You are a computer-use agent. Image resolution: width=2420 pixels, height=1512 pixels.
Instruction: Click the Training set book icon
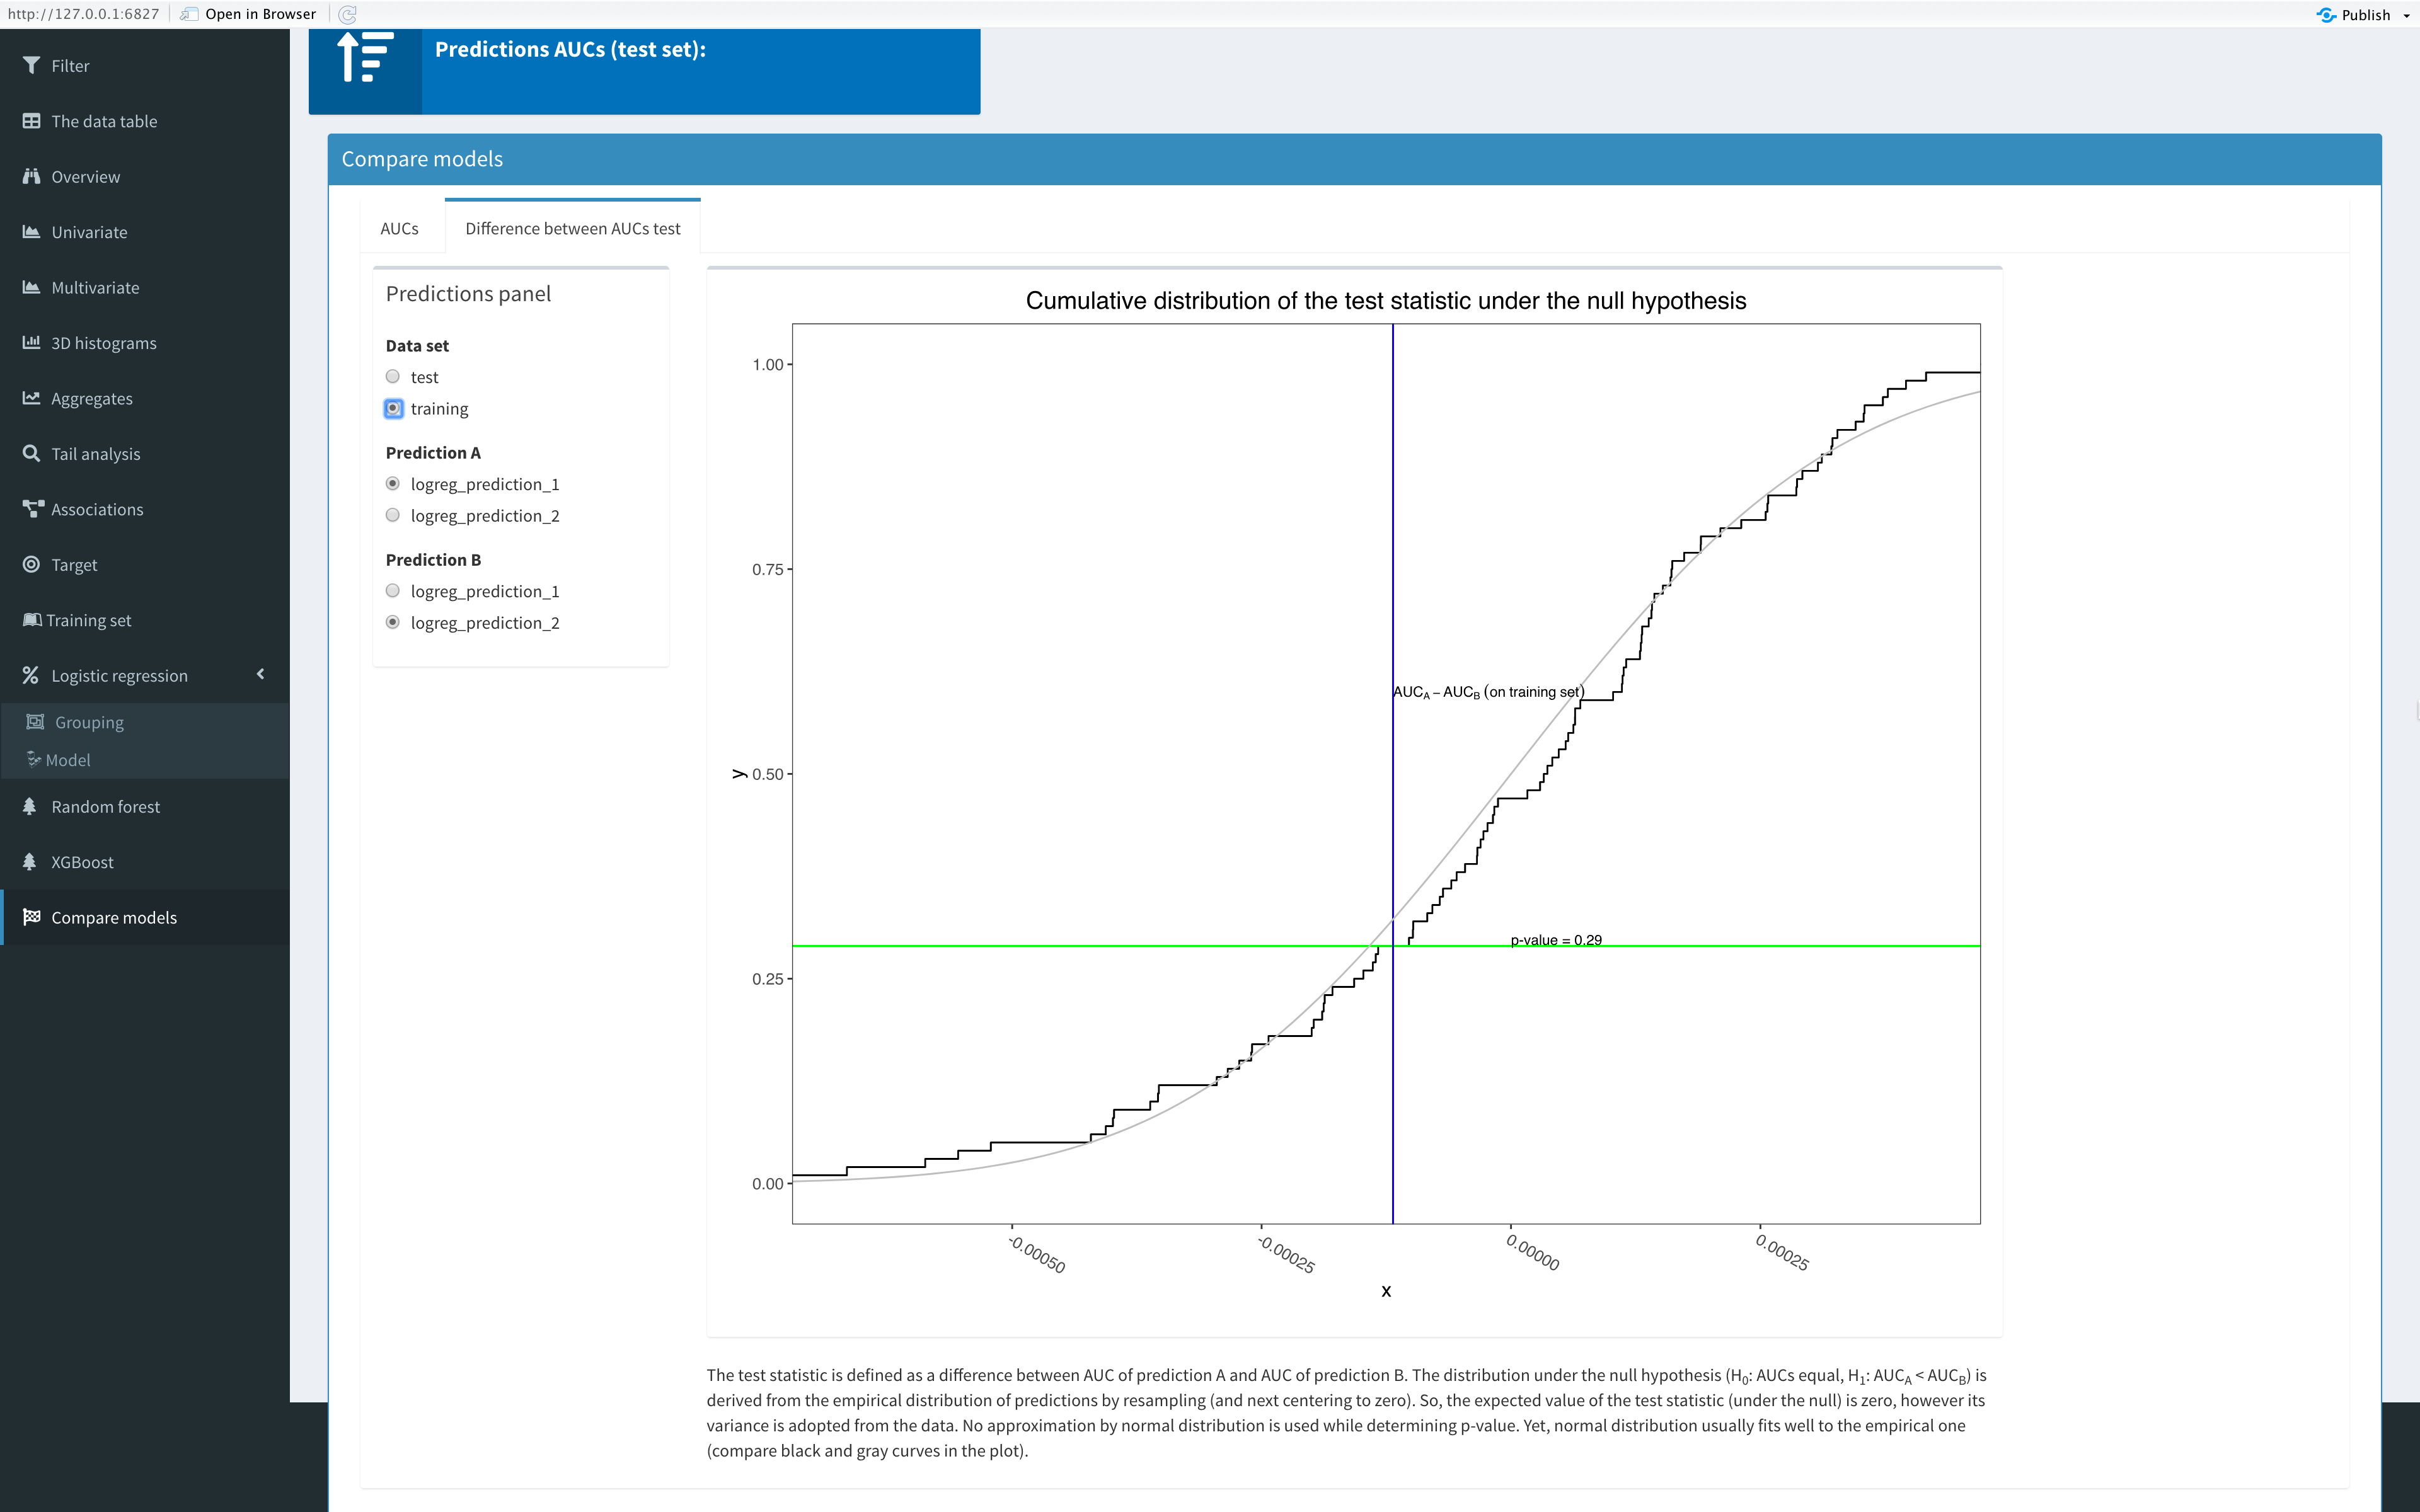point(32,620)
